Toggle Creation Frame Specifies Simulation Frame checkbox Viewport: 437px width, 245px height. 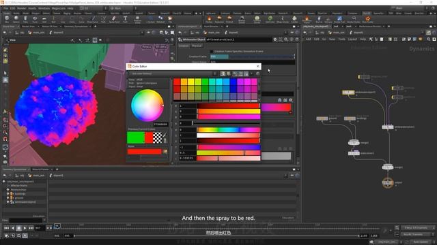pyautogui.click(x=211, y=52)
